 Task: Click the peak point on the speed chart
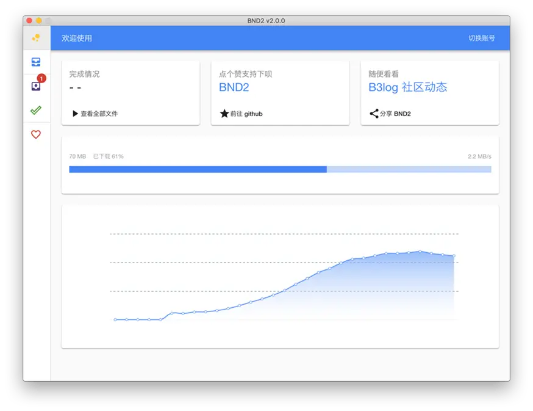(x=418, y=251)
